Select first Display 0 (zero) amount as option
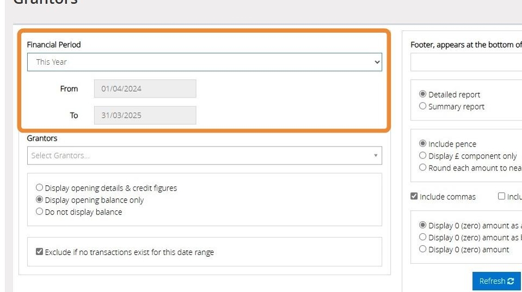The image size is (522, 292). point(422,225)
